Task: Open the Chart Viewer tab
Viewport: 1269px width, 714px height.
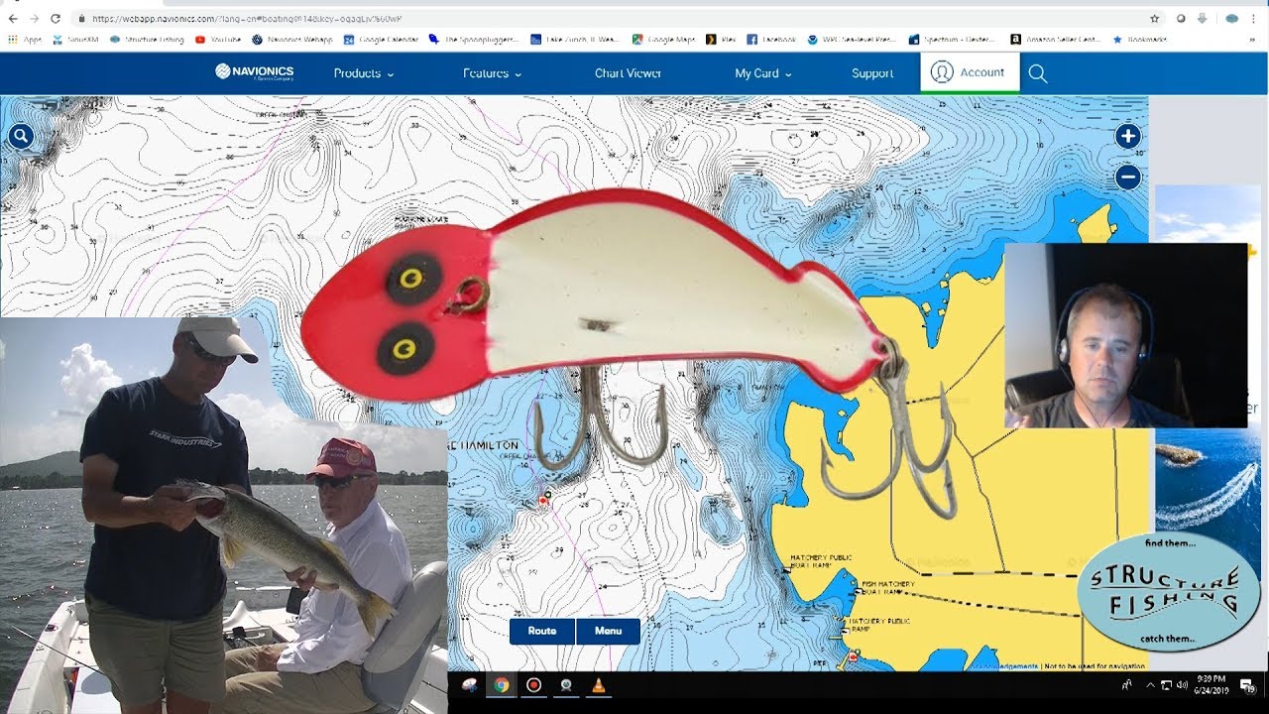Action: 628,73
